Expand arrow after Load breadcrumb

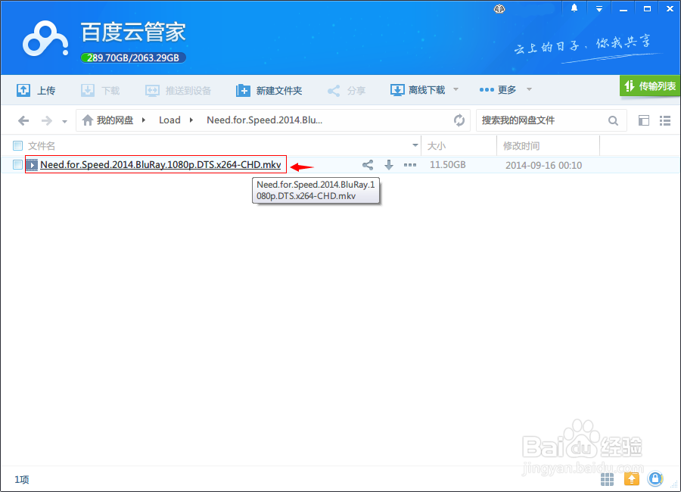pyautogui.click(x=191, y=120)
